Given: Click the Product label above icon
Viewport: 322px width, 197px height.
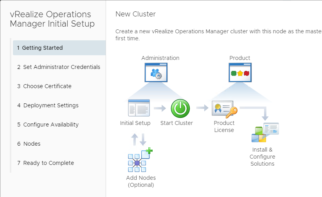Looking at the screenshot, I should point(240,58).
